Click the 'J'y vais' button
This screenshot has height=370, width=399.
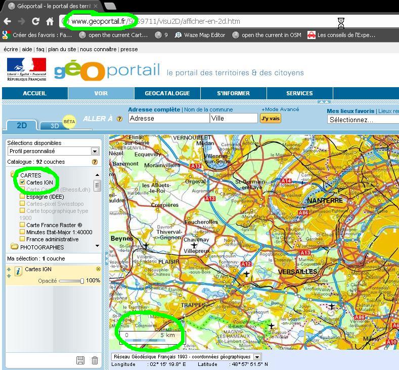tap(271, 118)
